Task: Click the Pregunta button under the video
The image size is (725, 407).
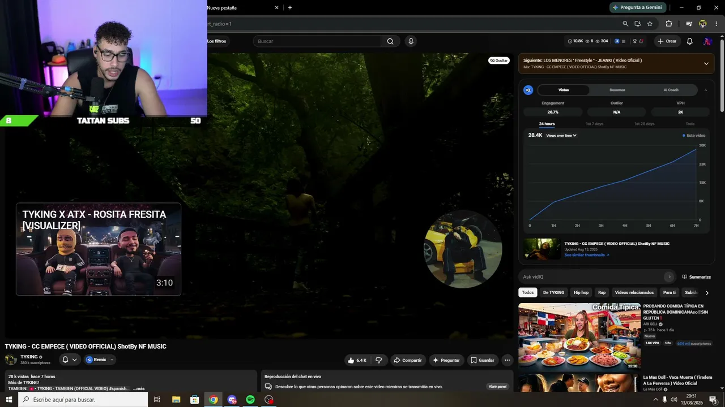Action: coord(446,360)
